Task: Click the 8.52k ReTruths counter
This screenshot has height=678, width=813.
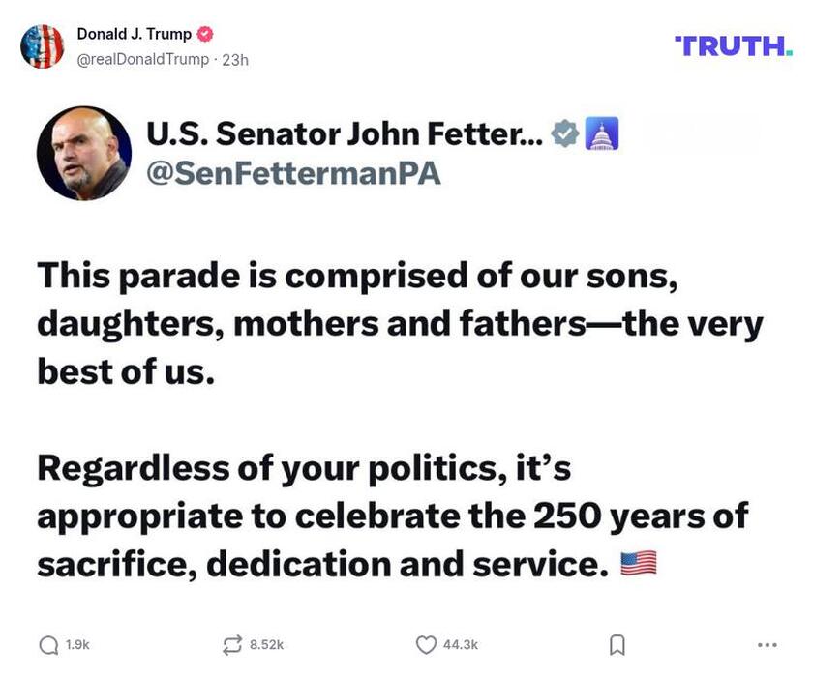Action: (265, 642)
